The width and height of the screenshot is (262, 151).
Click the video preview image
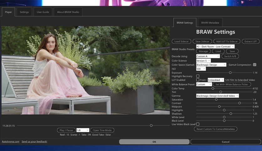86,70
